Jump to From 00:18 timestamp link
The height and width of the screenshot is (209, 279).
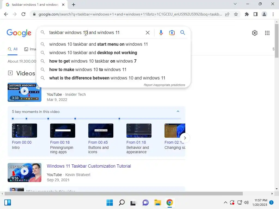[x=60, y=142]
